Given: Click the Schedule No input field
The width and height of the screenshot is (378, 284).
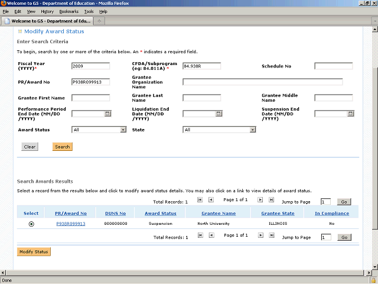Looking at the screenshot, I should pyautogui.click(x=333, y=66).
